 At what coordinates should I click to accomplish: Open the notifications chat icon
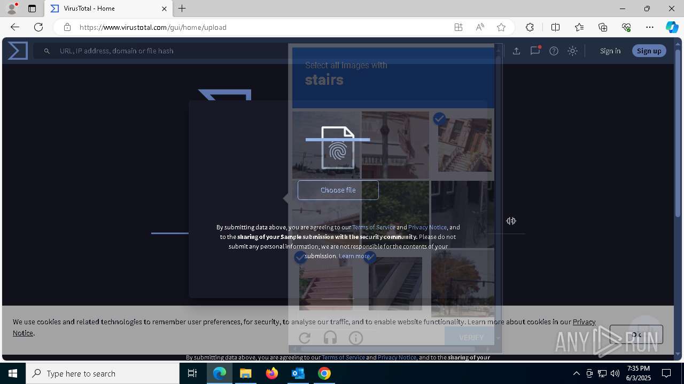pyautogui.click(x=535, y=51)
